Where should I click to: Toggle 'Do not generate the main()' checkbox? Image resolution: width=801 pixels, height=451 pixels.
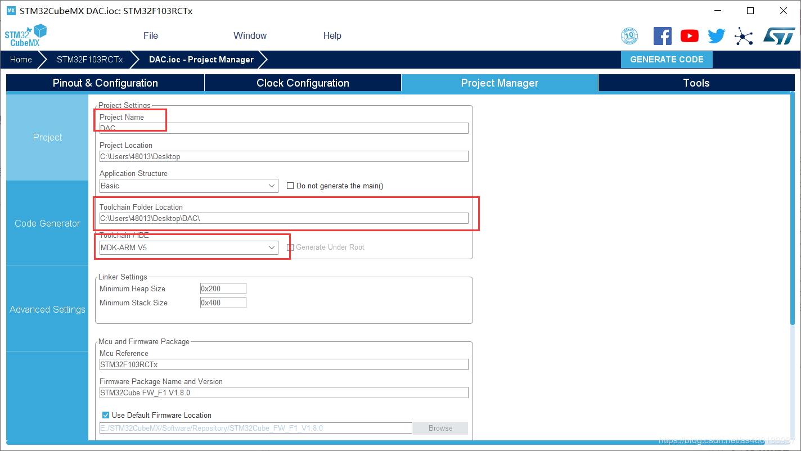[x=290, y=186]
